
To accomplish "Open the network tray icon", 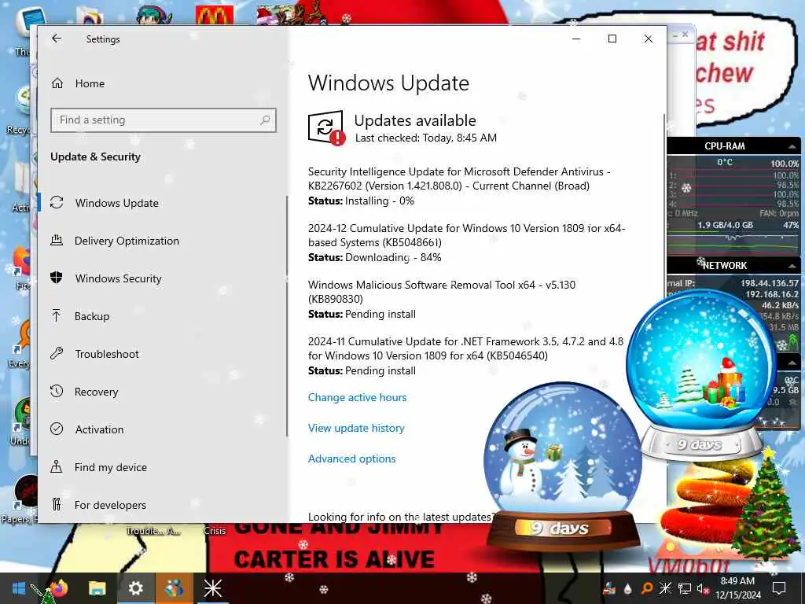I will 684,588.
